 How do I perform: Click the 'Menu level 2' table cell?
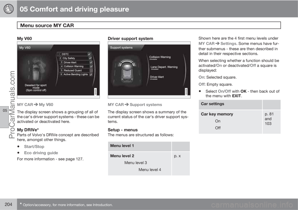[x=122, y=156]
